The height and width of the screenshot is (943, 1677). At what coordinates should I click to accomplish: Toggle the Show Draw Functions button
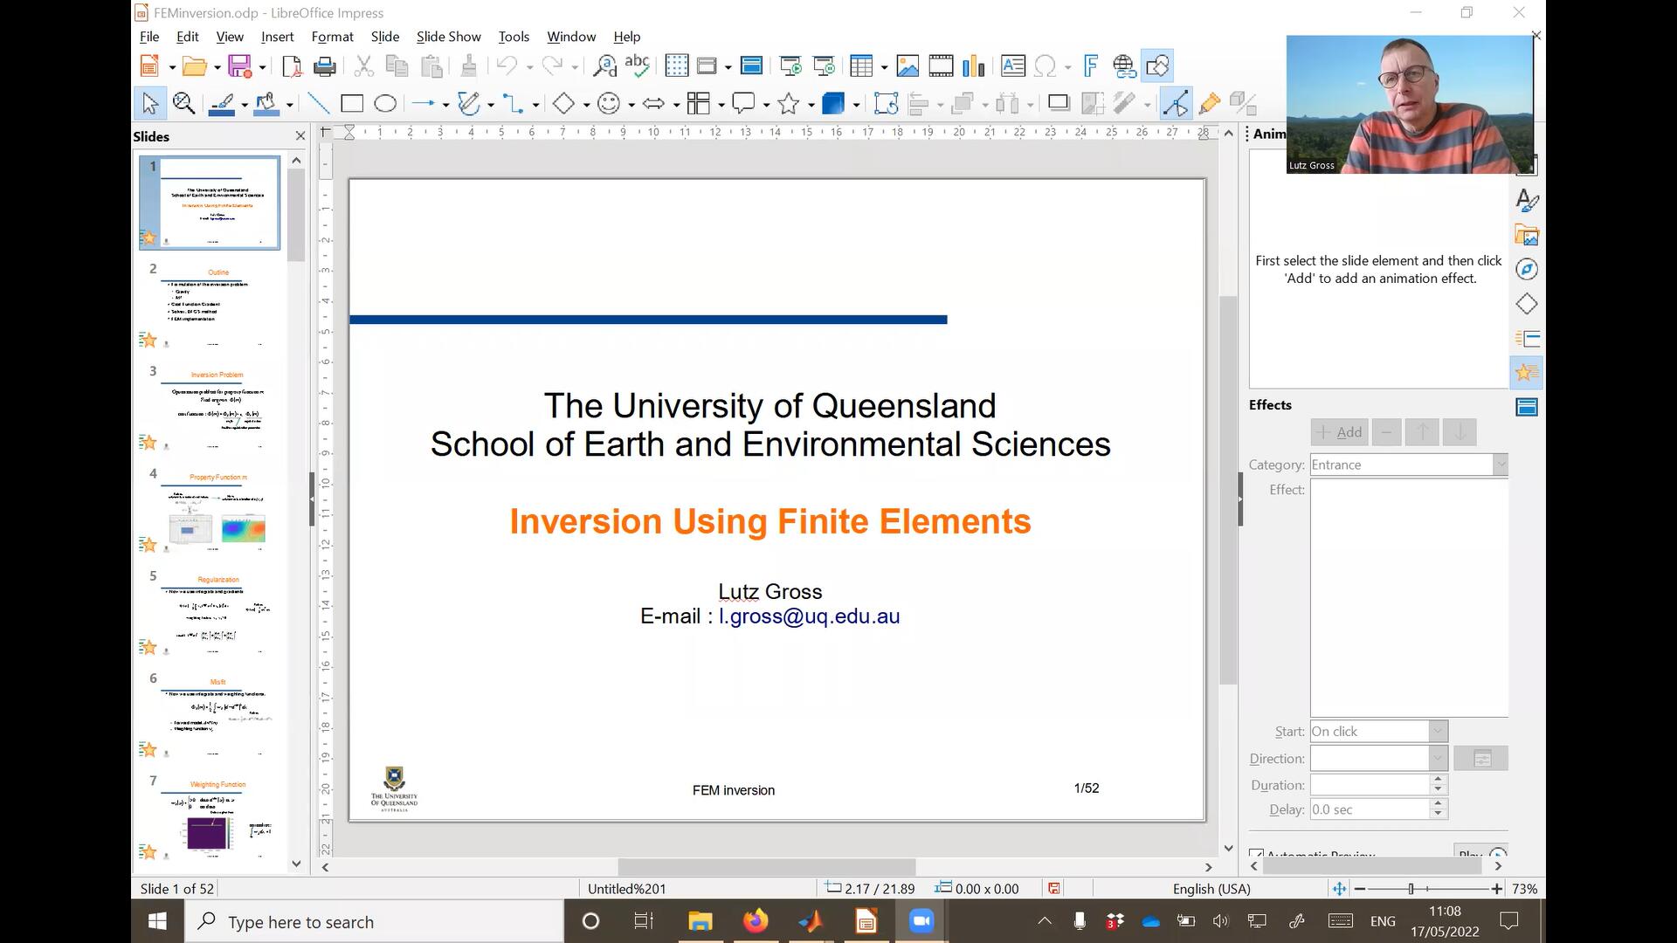point(1158,66)
